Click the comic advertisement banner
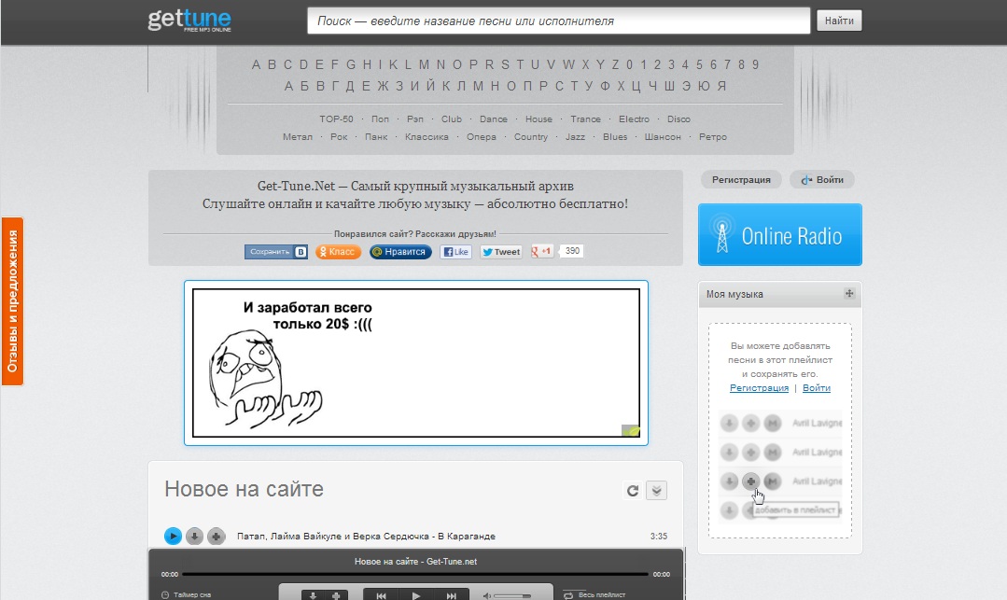The image size is (1007, 600). [x=416, y=363]
